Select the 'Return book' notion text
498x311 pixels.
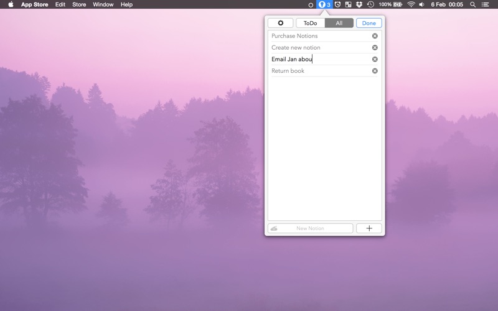tap(288, 71)
